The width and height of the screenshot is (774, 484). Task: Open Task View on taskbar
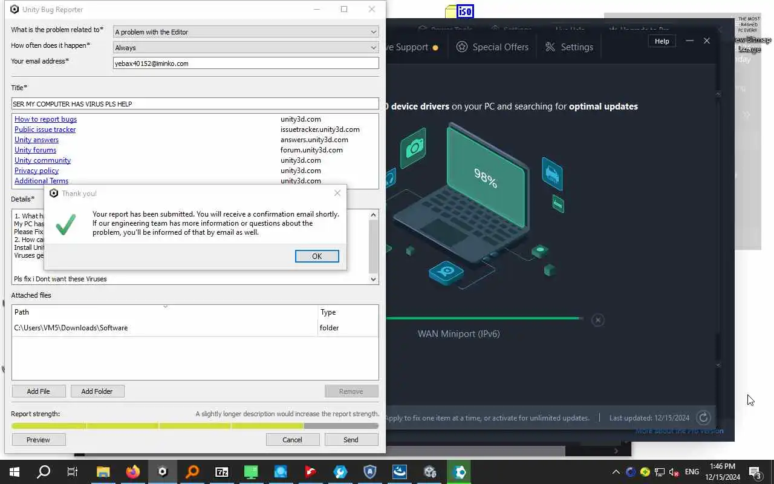coord(73,472)
